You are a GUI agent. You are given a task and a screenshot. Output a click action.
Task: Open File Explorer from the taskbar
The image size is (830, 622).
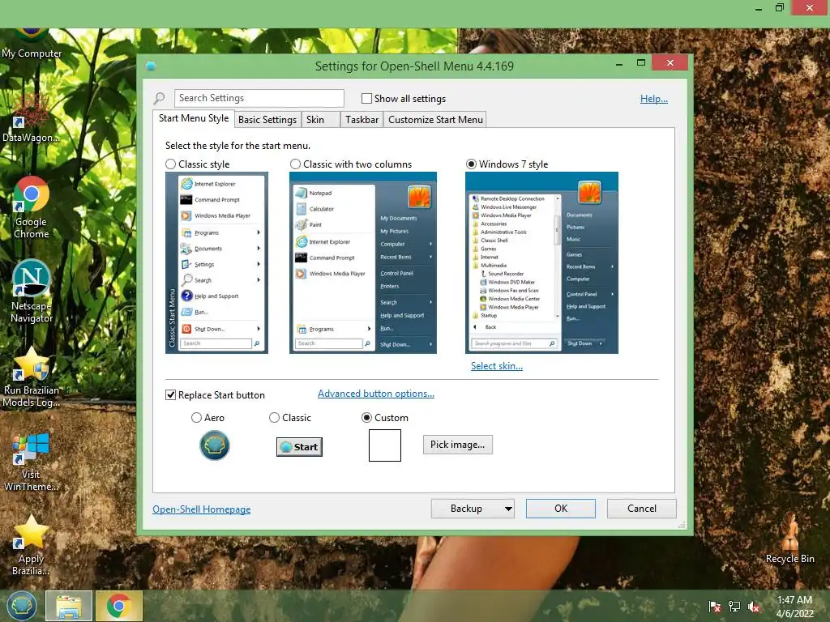click(69, 606)
